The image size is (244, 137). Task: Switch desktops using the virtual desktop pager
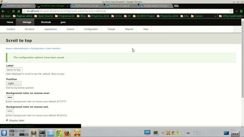pyautogui.click(x=19, y=133)
